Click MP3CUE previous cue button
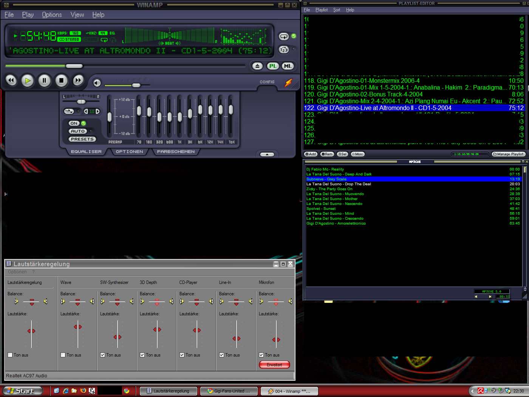Image resolution: width=529 pixels, height=397 pixels. (x=476, y=296)
